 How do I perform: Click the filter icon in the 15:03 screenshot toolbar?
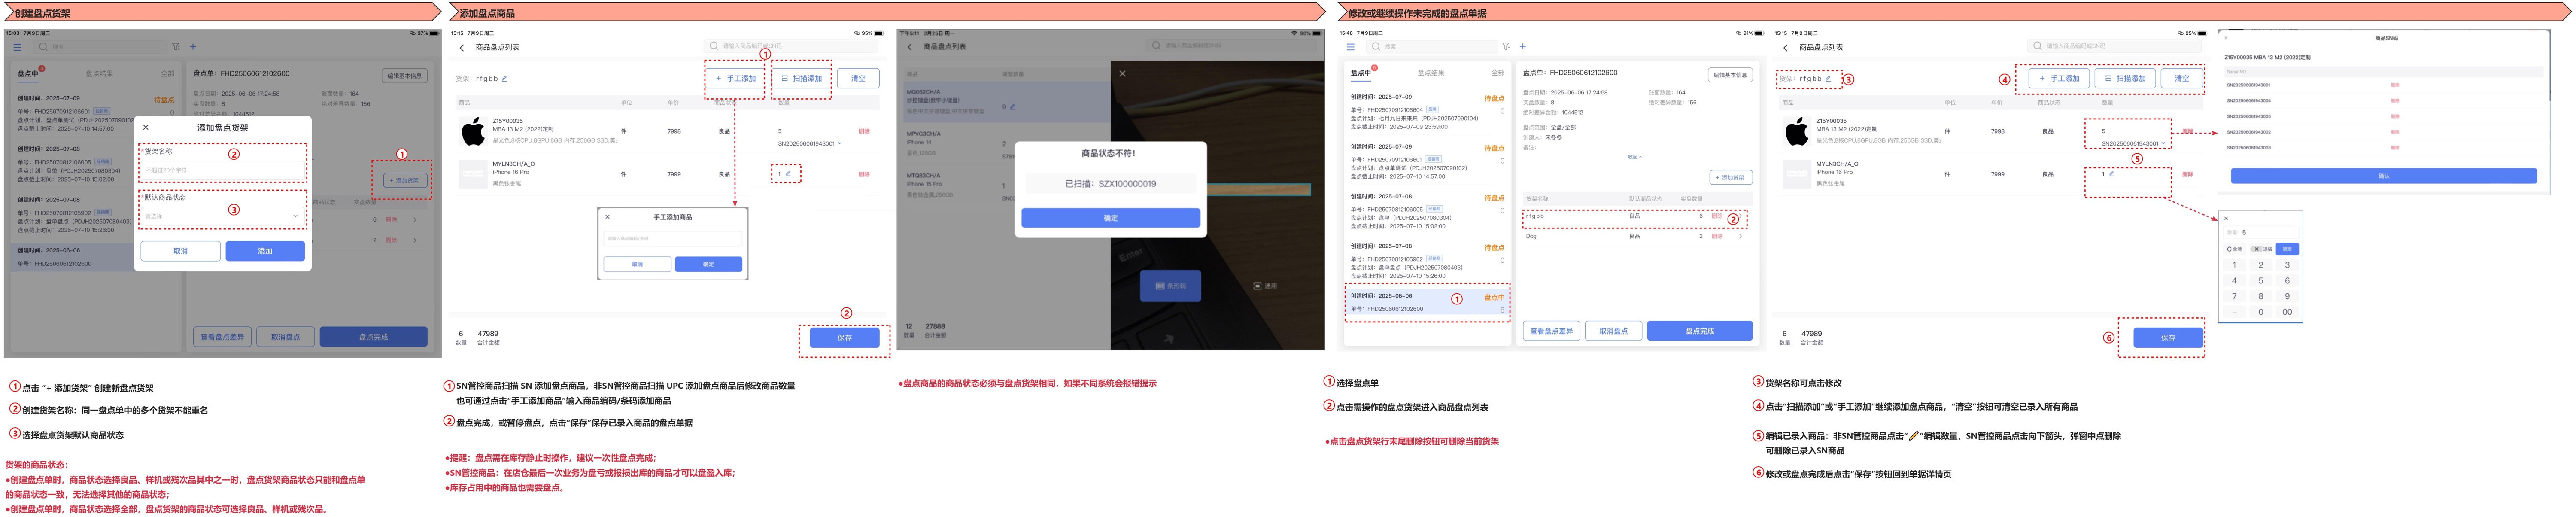click(x=176, y=46)
